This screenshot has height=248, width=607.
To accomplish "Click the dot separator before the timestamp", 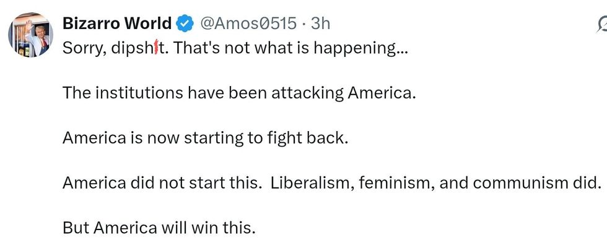I will tap(303, 24).
